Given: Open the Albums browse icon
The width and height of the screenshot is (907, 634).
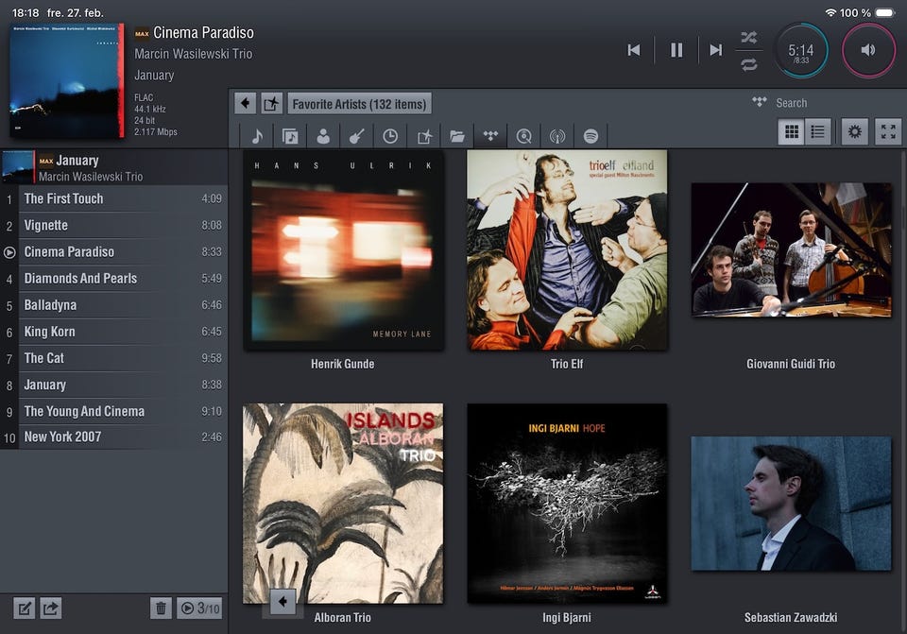Looking at the screenshot, I should [290, 136].
